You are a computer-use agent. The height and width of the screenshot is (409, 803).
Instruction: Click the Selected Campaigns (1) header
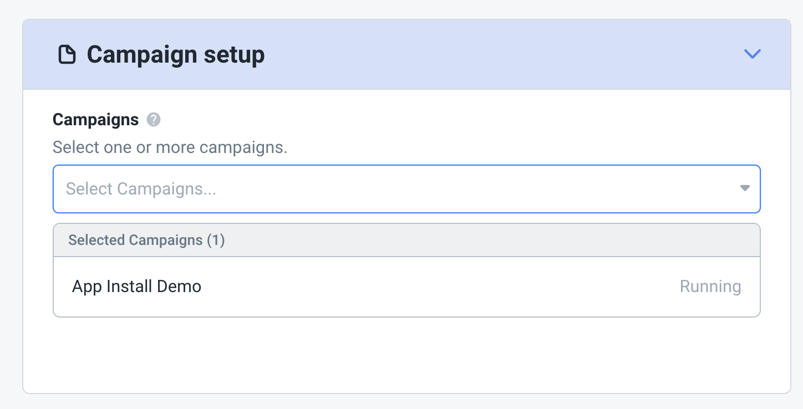146,240
